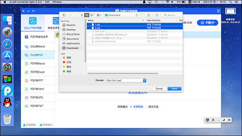Select Downloads in dialog sidebar
The height and width of the screenshot is (136, 242).
[x=72, y=48]
